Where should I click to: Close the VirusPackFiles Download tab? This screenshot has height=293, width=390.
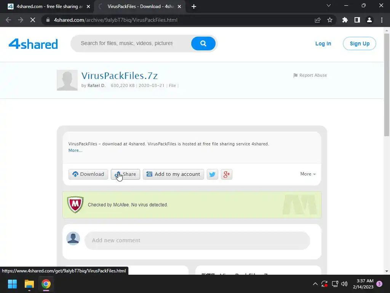point(179,6)
